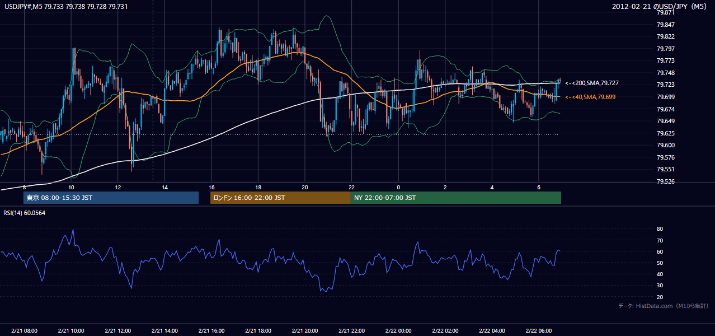Click price axis value 79.649
This screenshot has width=715, height=336.
point(666,121)
